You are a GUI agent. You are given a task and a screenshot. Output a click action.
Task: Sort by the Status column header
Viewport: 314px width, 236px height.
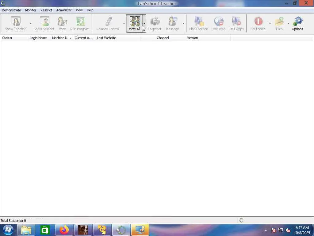pos(14,38)
